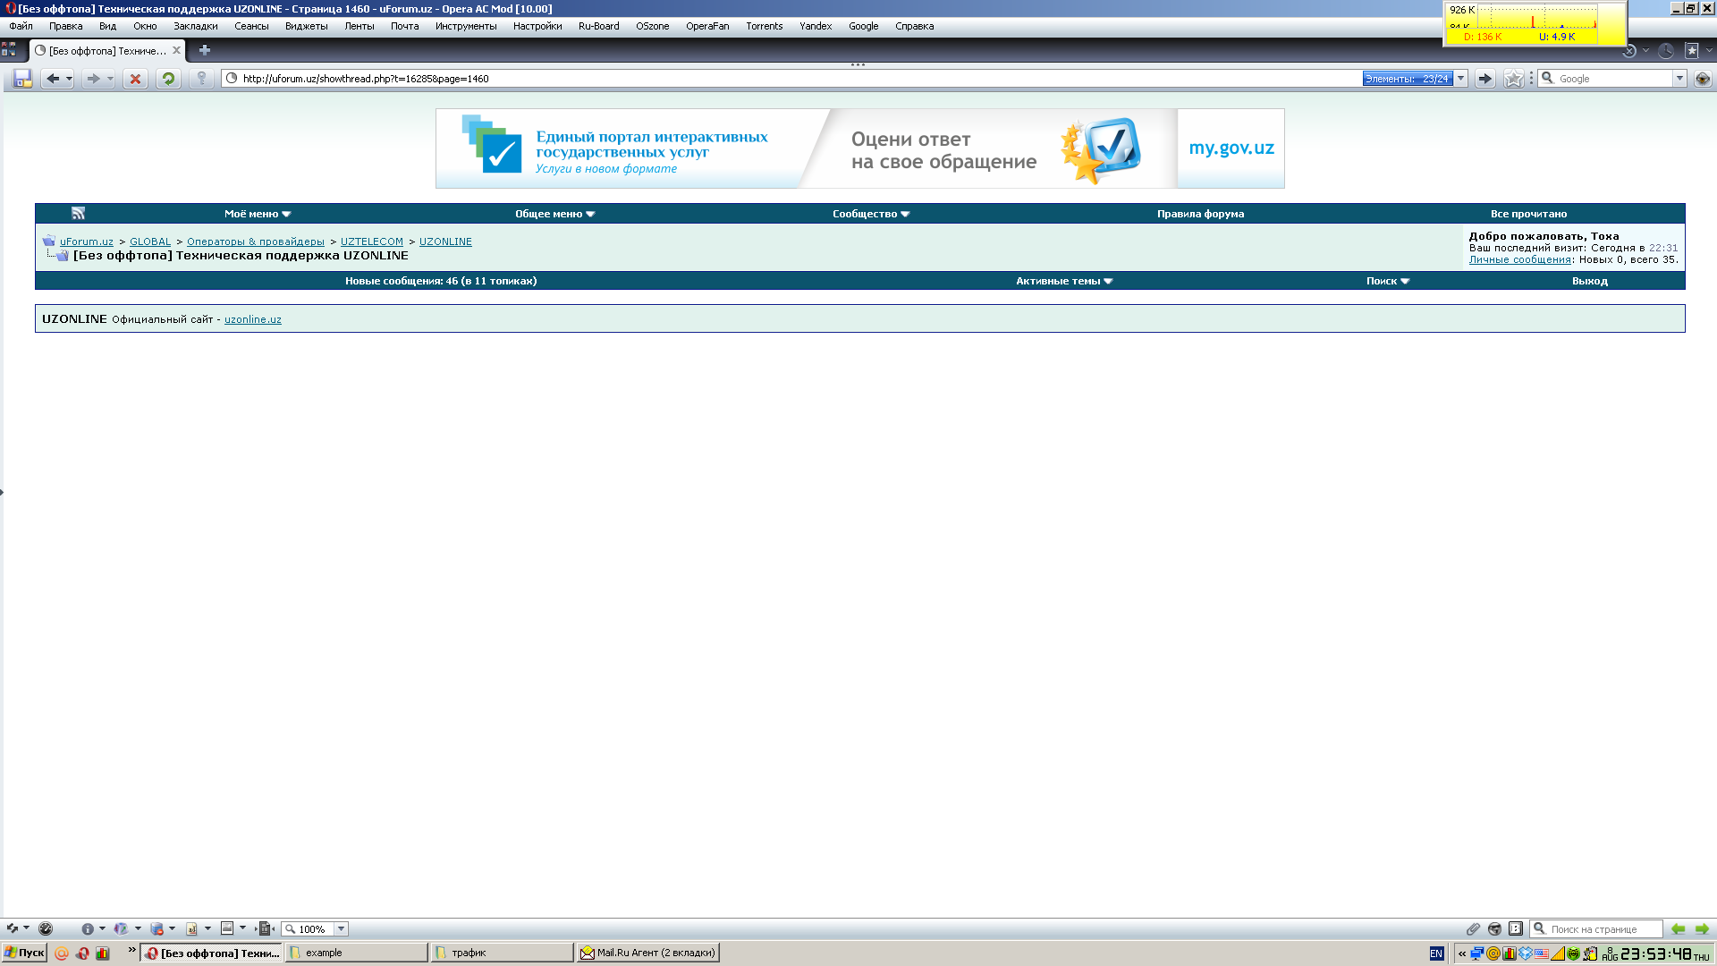Open Файл menu
This screenshot has width=1717, height=966.
tap(21, 26)
